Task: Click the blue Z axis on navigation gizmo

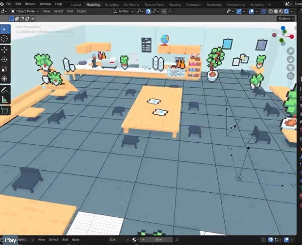Action: coord(283,28)
